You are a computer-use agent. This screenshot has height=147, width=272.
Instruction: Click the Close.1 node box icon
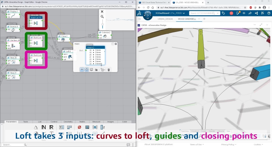63,40
